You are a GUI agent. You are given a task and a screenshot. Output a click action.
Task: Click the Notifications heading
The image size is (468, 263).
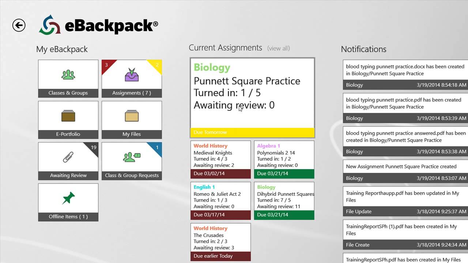[363, 49]
